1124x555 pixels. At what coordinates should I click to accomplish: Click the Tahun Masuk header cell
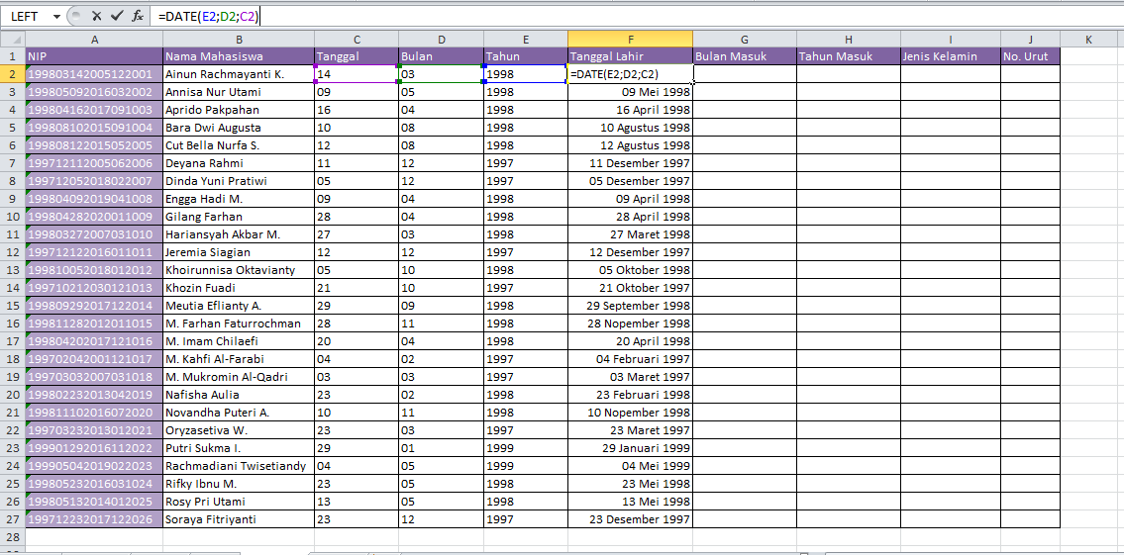pos(849,55)
